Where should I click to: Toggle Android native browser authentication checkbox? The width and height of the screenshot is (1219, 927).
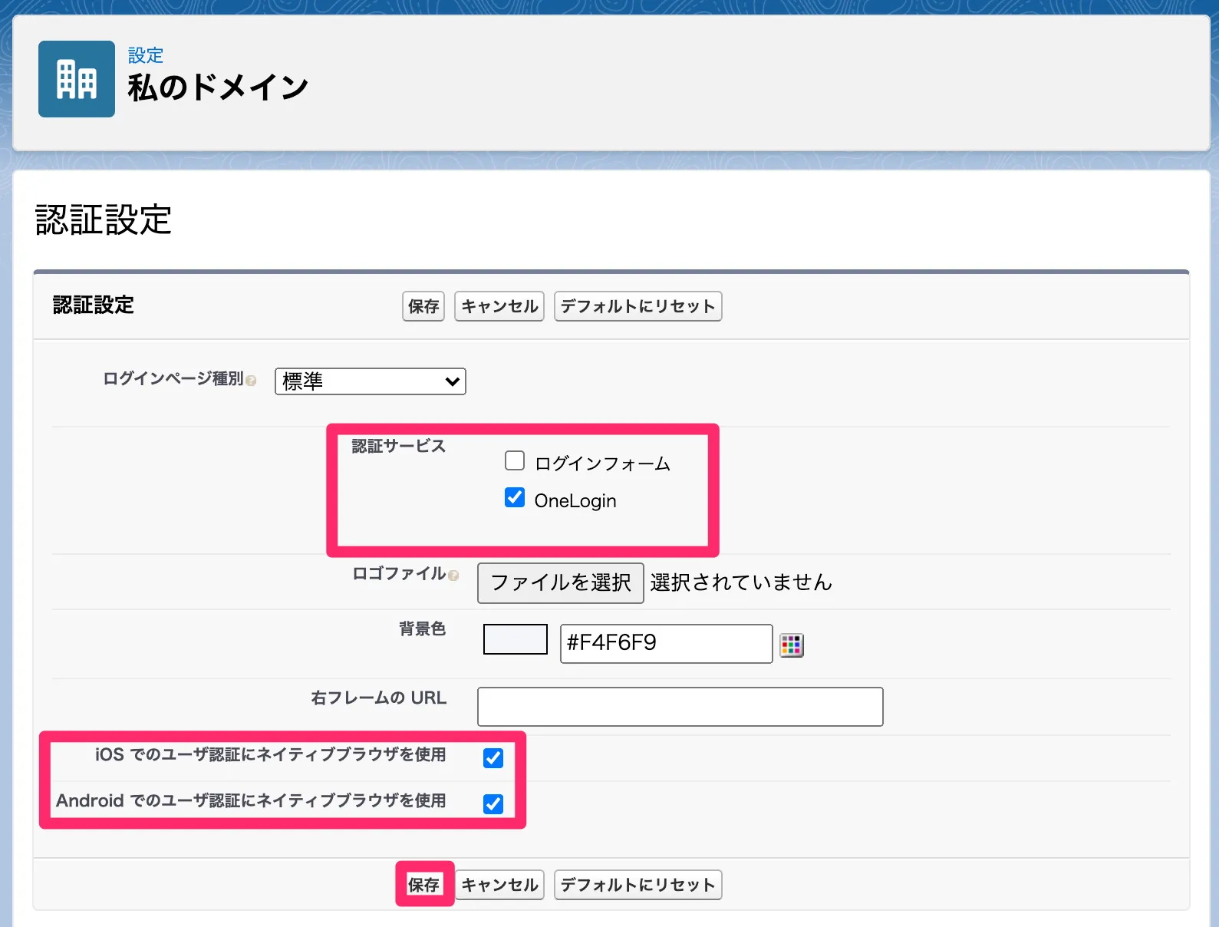point(493,804)
